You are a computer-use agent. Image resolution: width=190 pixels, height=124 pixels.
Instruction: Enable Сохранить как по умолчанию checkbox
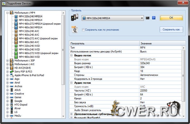[x=83, y=30]
